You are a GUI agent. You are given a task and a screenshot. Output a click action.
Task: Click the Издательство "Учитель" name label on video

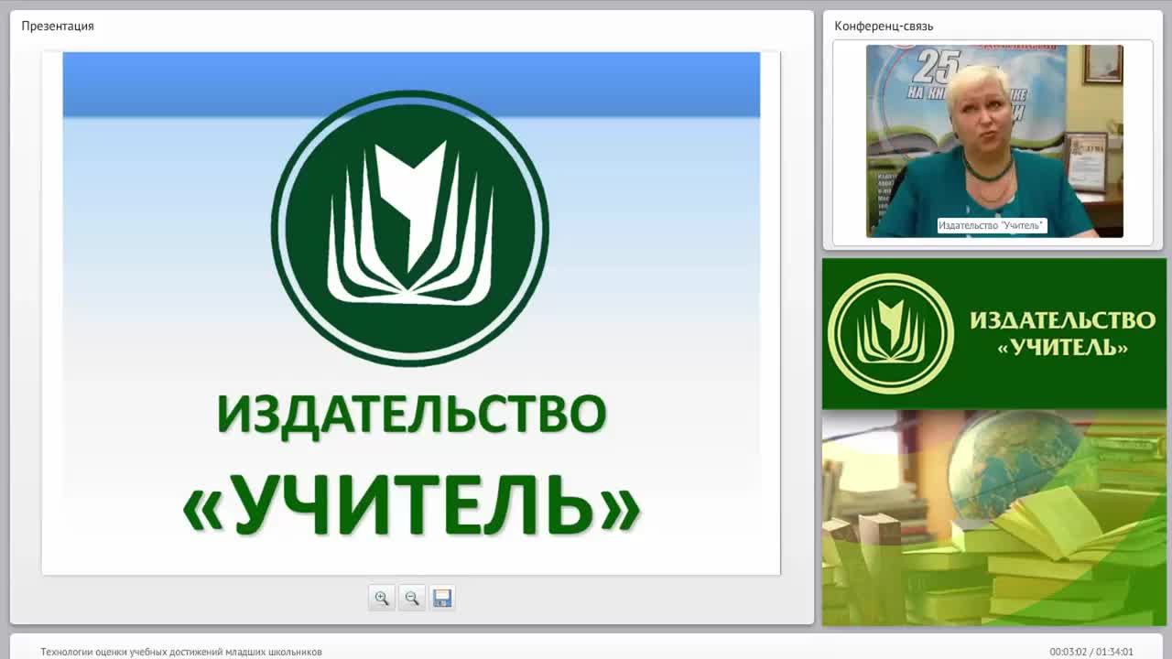(992, 225)
